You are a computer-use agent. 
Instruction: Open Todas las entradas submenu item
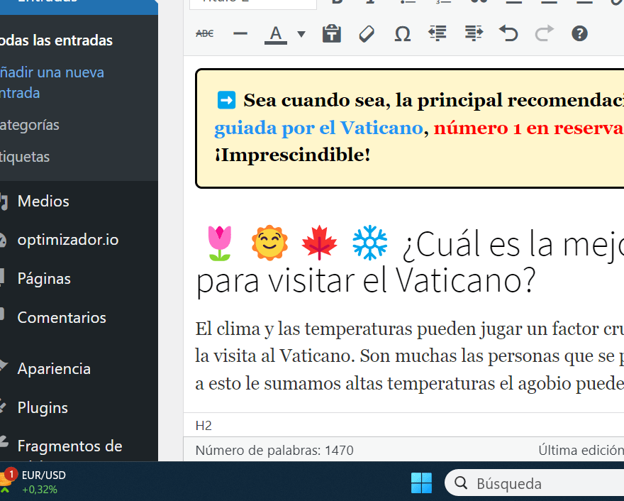[x=56, y=40]
